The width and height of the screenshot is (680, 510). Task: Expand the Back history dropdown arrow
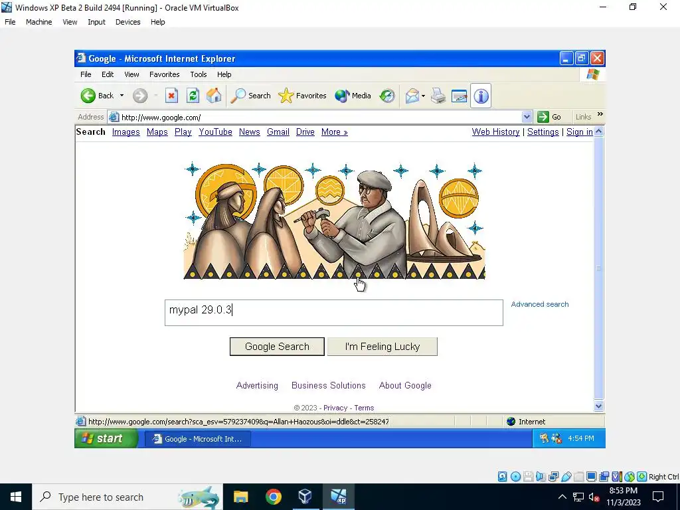tap(122, 96)
